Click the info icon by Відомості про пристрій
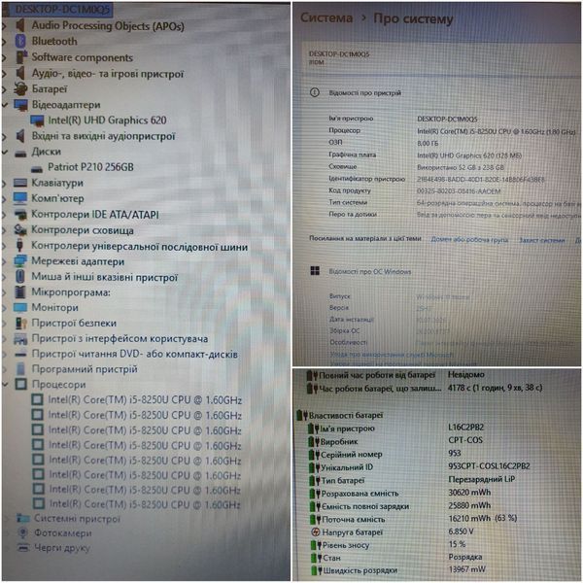Screen dimensions: 583x583 tap(315, 92)
